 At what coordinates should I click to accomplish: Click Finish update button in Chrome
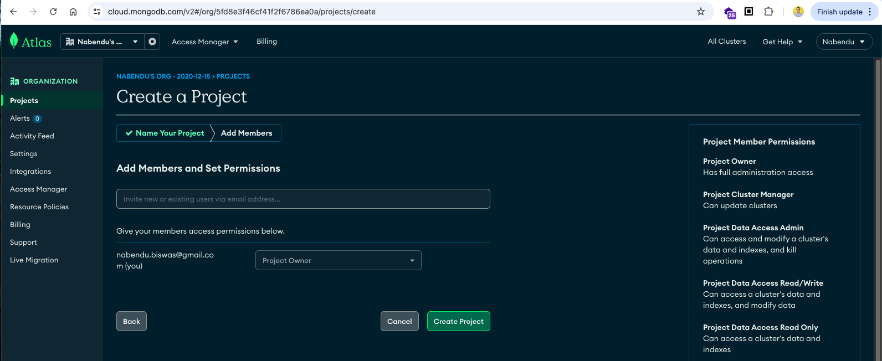coord(839,12)
